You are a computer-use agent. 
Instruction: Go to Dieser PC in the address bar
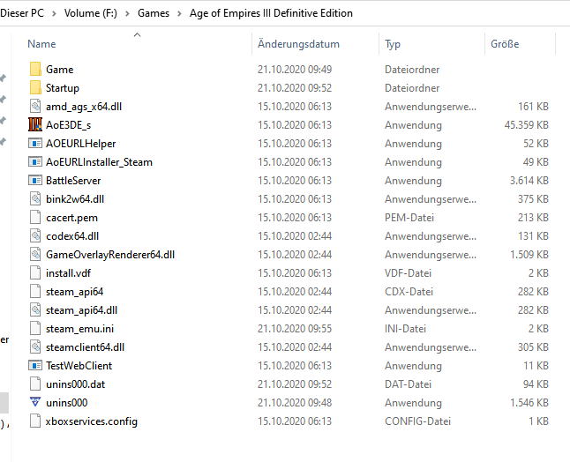click(22, 13)
